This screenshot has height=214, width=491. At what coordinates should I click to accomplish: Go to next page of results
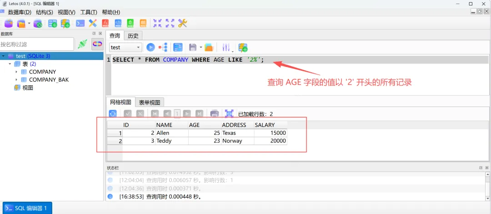pyautogui.click(x=187, y=114)
